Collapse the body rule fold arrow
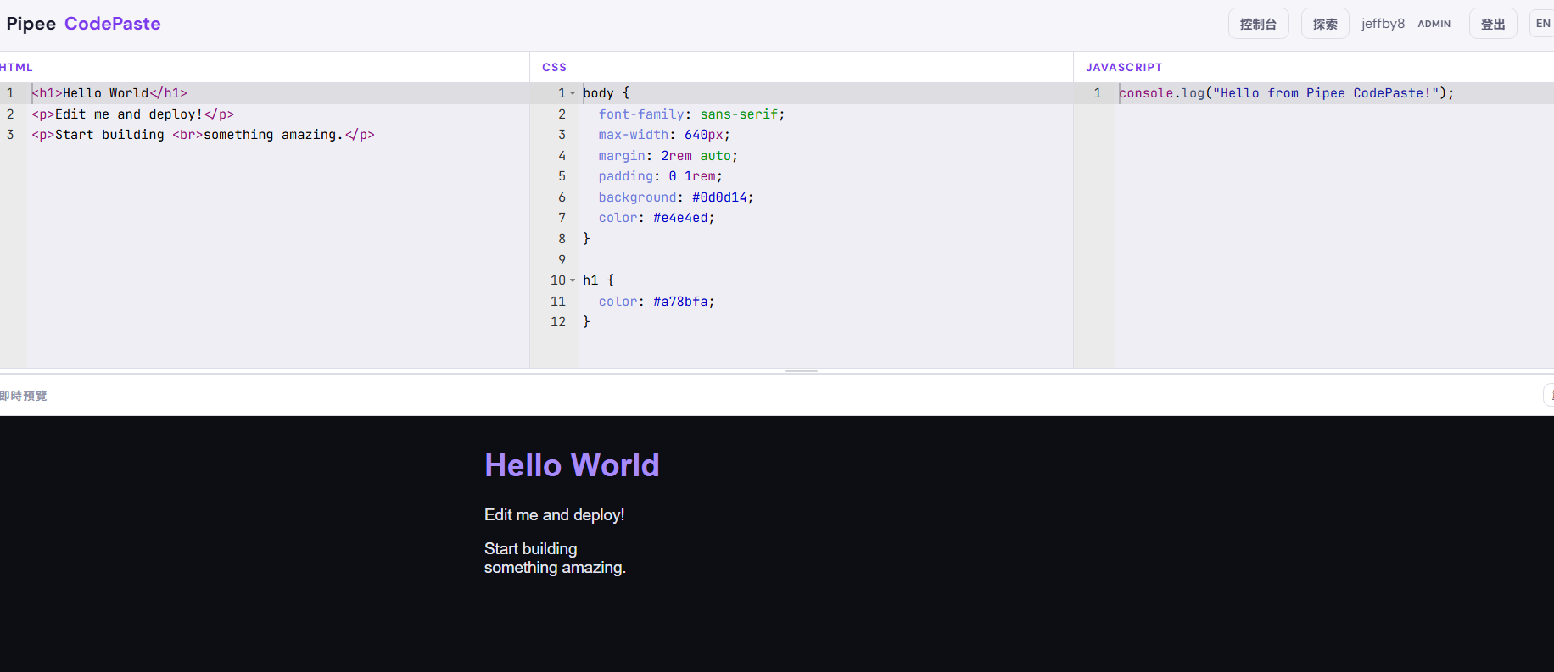 tap(573, 93)
